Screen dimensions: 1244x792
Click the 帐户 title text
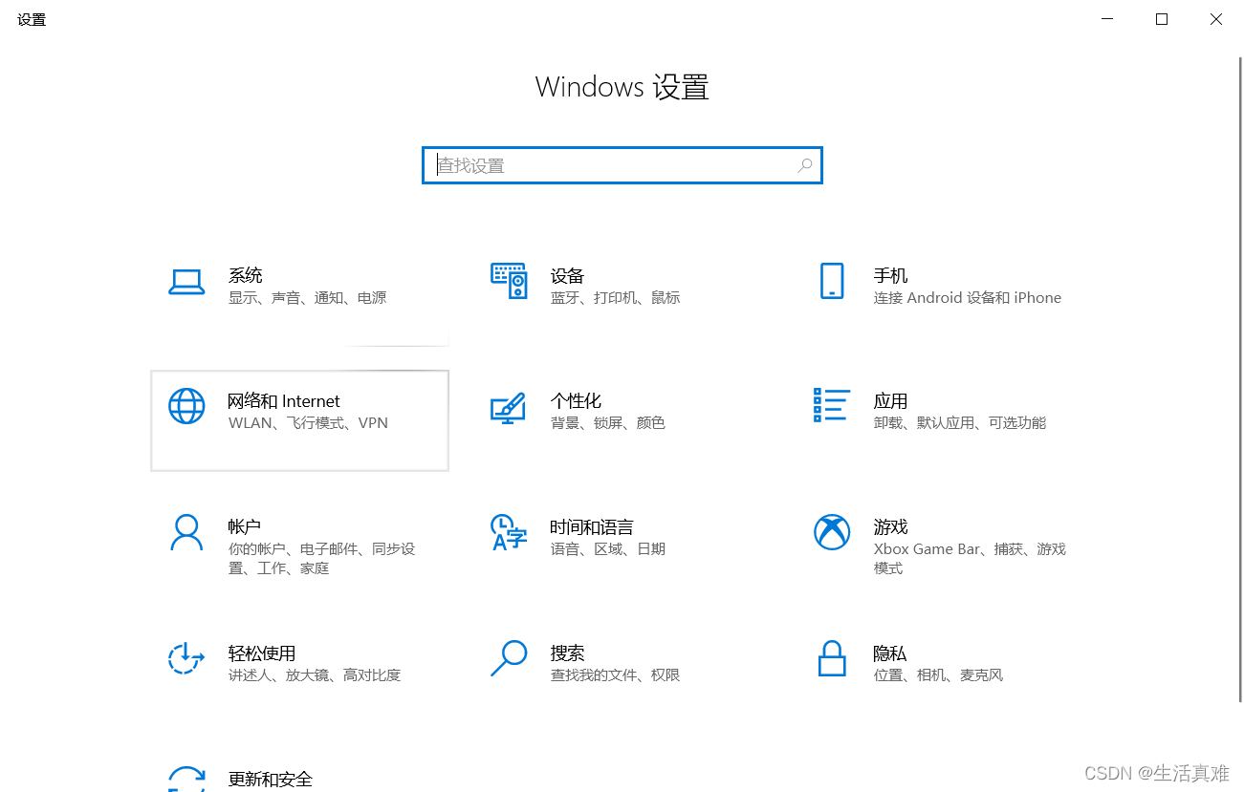[245, 526]
